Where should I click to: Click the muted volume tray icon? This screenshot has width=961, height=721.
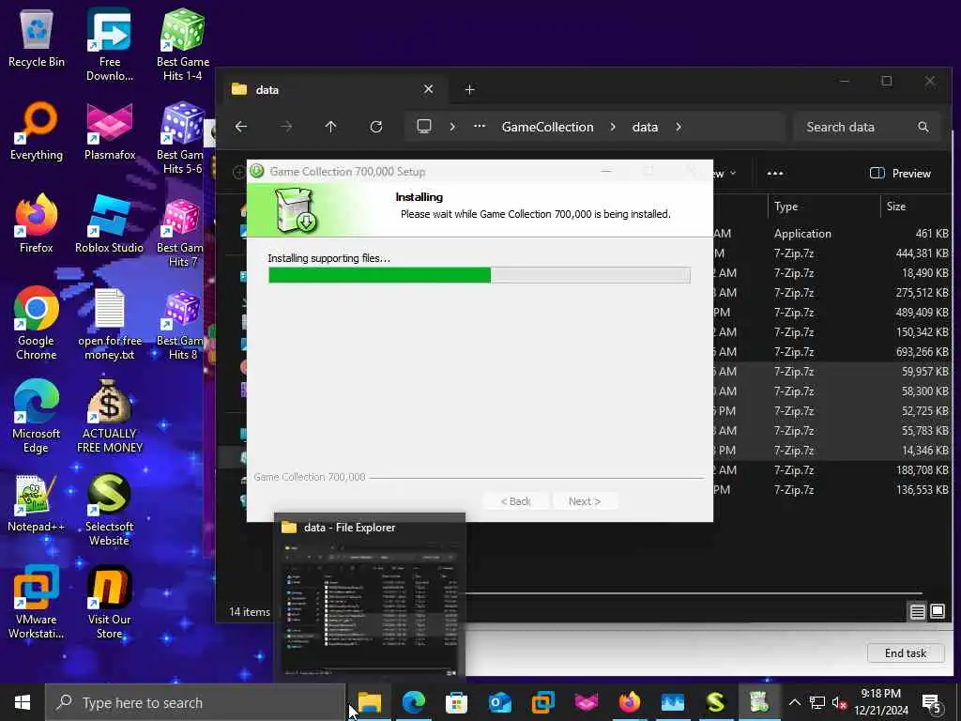click(839, 702)
